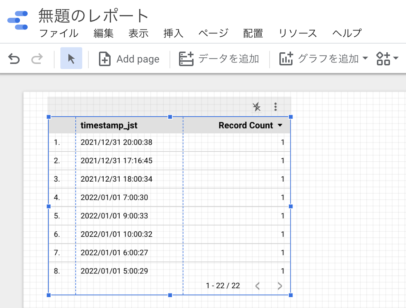Open the table's three-dot more options menu
Viewport: 406px width, 308px height.
(276, 107)
